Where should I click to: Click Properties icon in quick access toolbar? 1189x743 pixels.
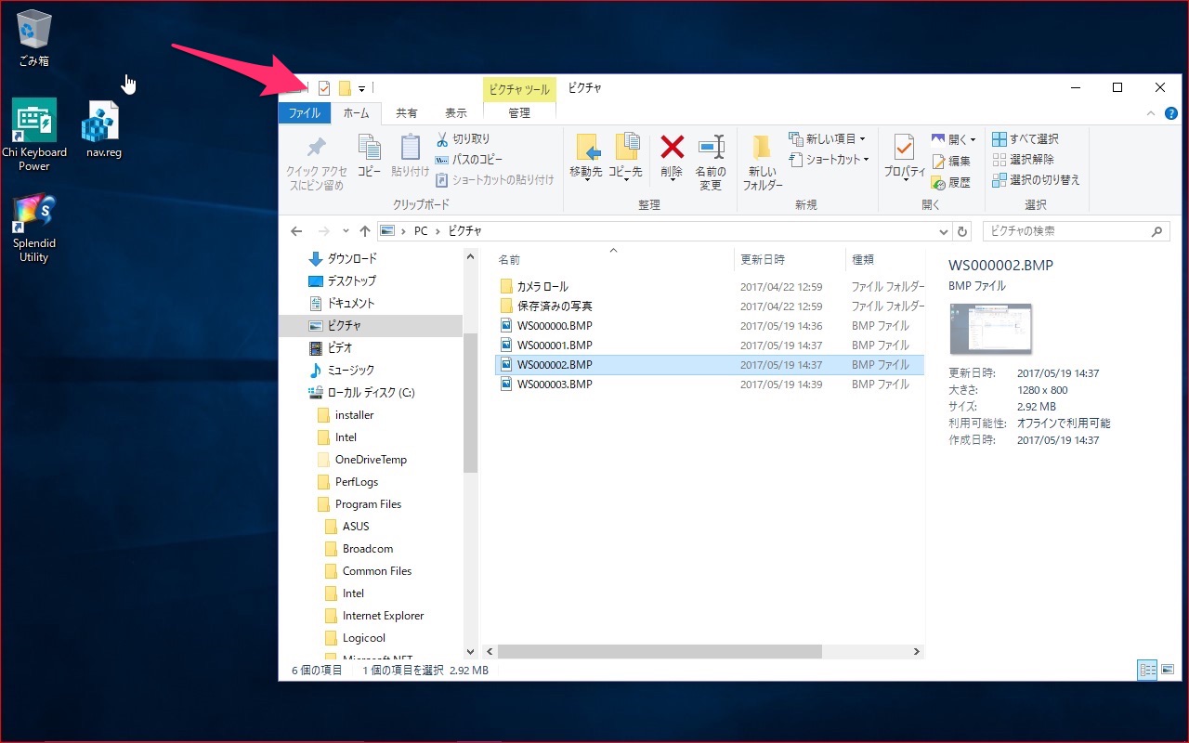pos(324,88)
